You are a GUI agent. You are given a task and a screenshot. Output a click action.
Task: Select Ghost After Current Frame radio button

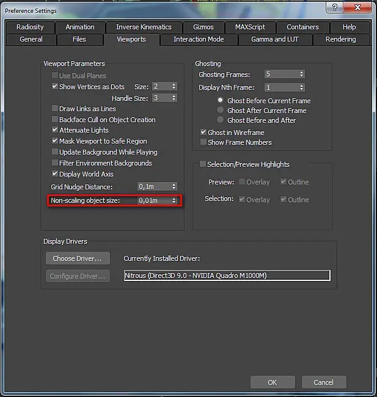point(220,110)
